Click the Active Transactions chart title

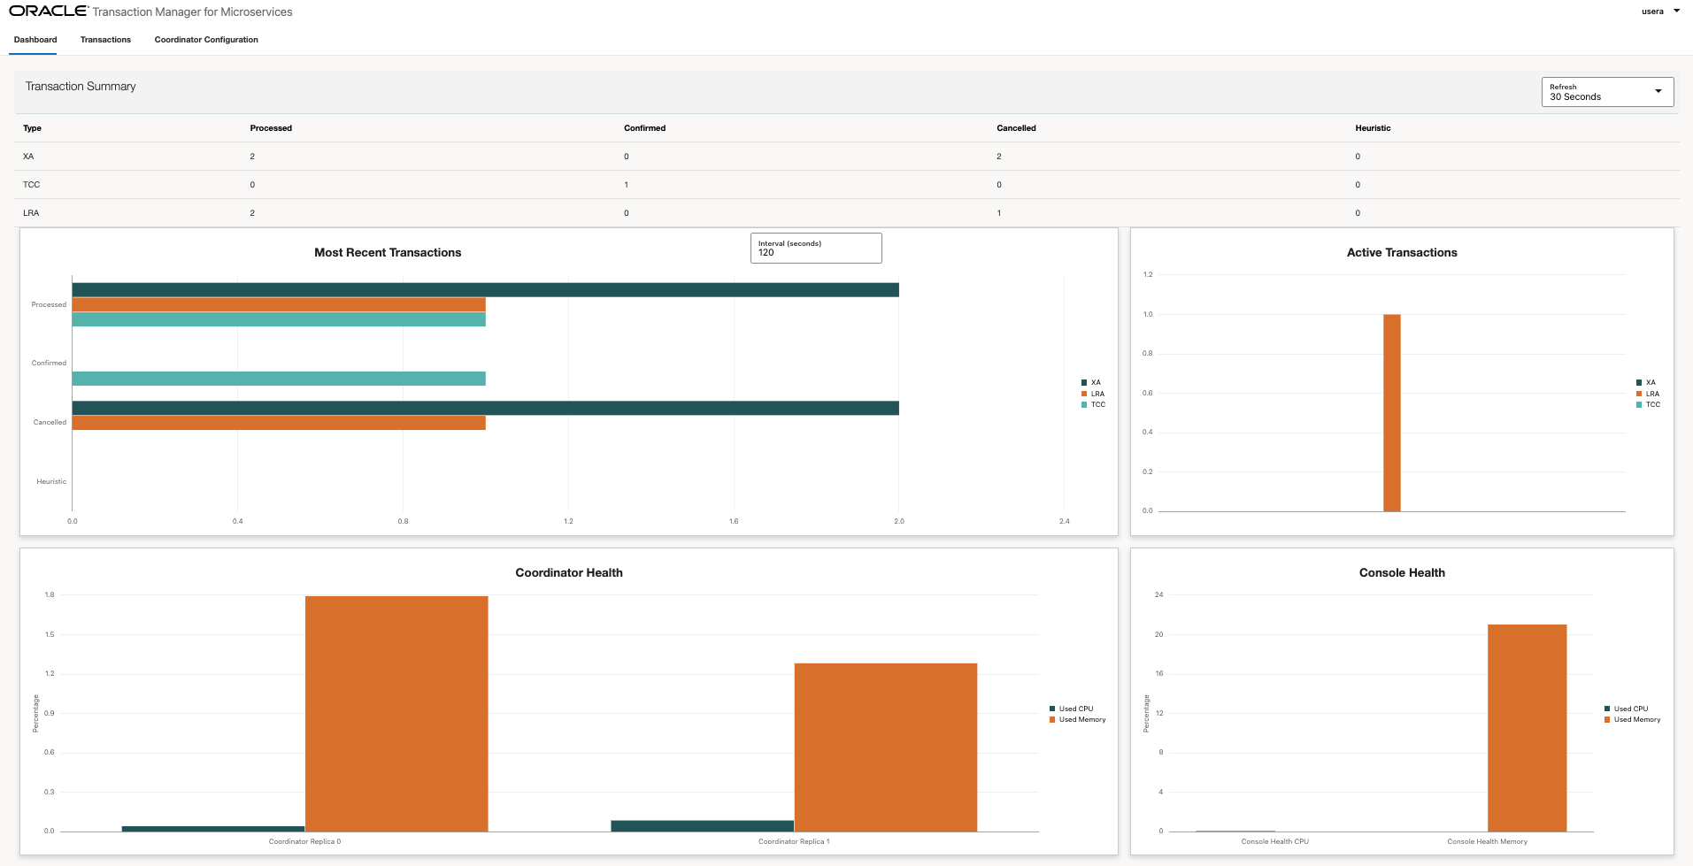1402,253
